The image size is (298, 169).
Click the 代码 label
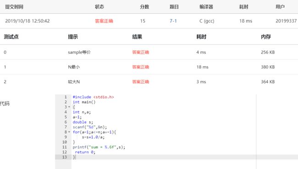pos(5,103)
